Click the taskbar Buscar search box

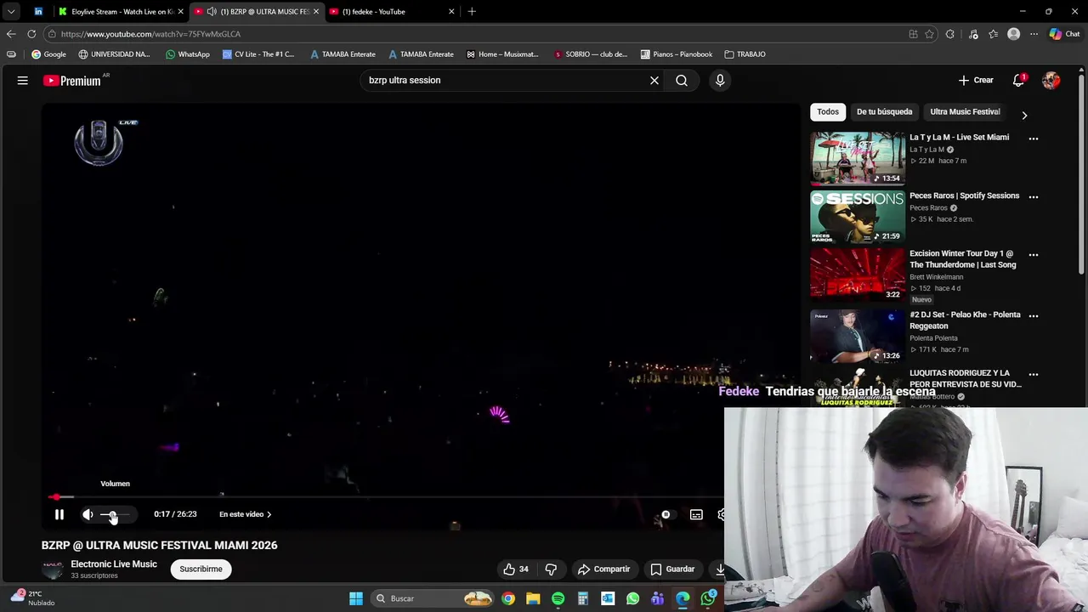(433, 598)
